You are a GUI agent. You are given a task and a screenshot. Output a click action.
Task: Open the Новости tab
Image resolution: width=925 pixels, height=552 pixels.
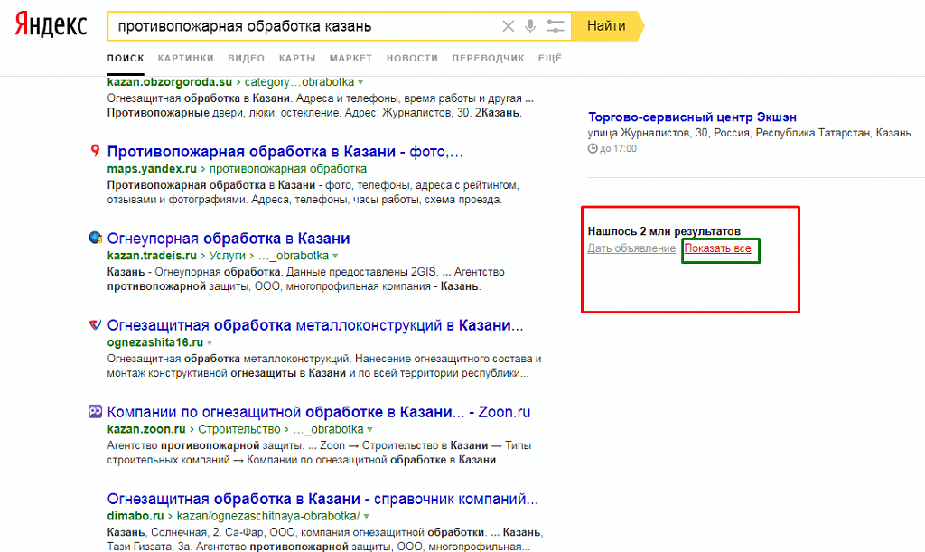tap(412, 59)
